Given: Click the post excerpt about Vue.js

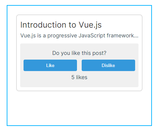Looking at the screenshot, I should tap(79, 36).
